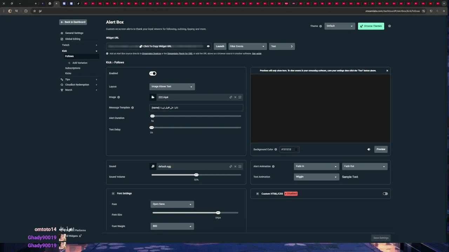Click Browse Themes button
This screenshot has width=449, height=252.
[371, 26]
